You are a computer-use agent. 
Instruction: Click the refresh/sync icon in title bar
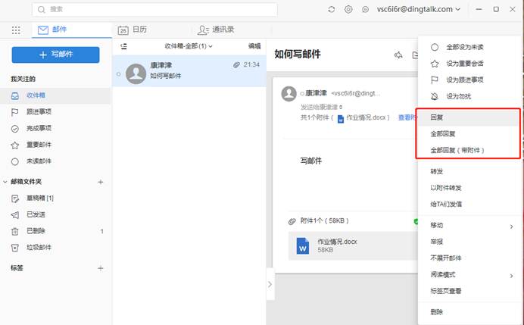(331, 9)
